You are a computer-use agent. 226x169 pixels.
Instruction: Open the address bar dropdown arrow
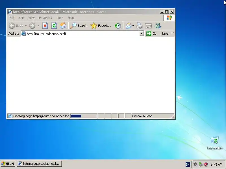tap(142, 34)
